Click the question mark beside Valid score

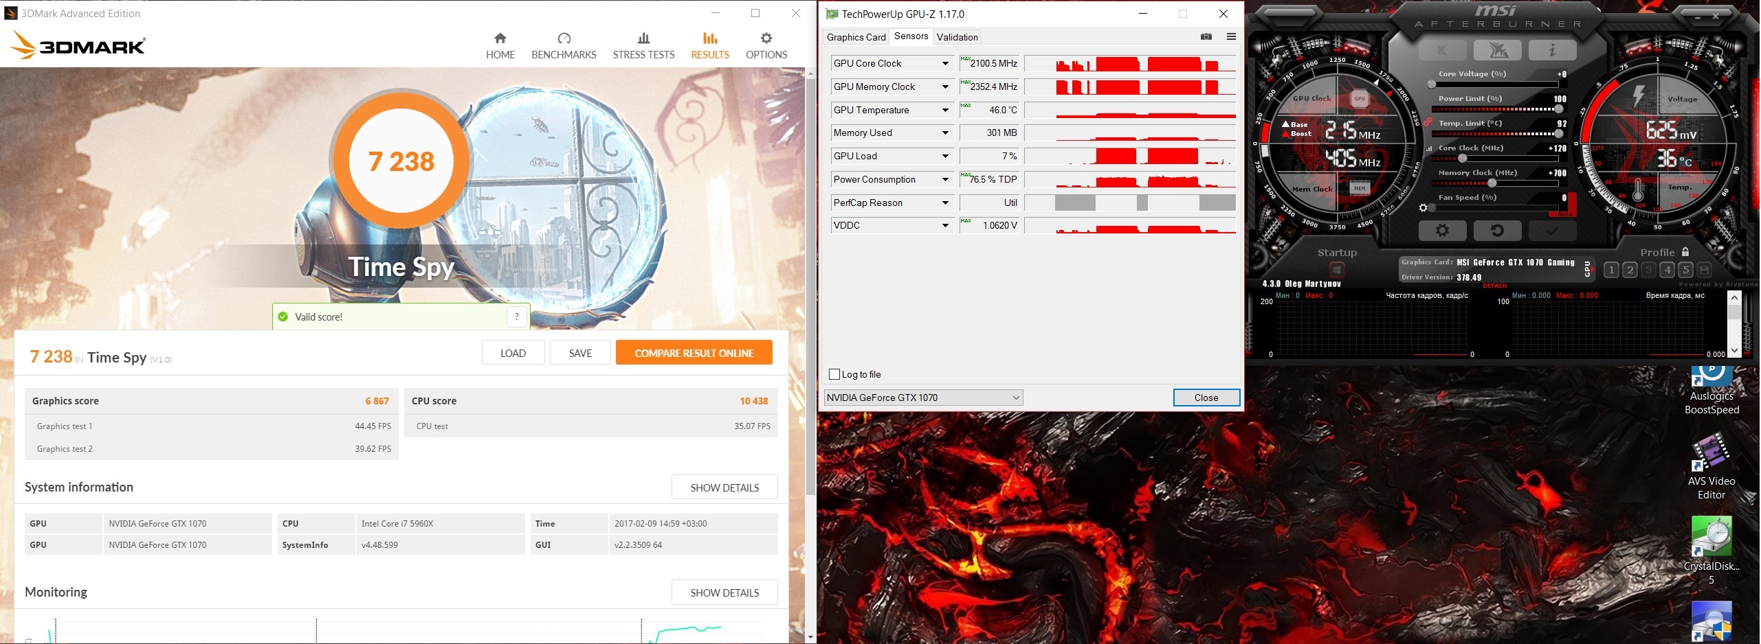(517, 317)
